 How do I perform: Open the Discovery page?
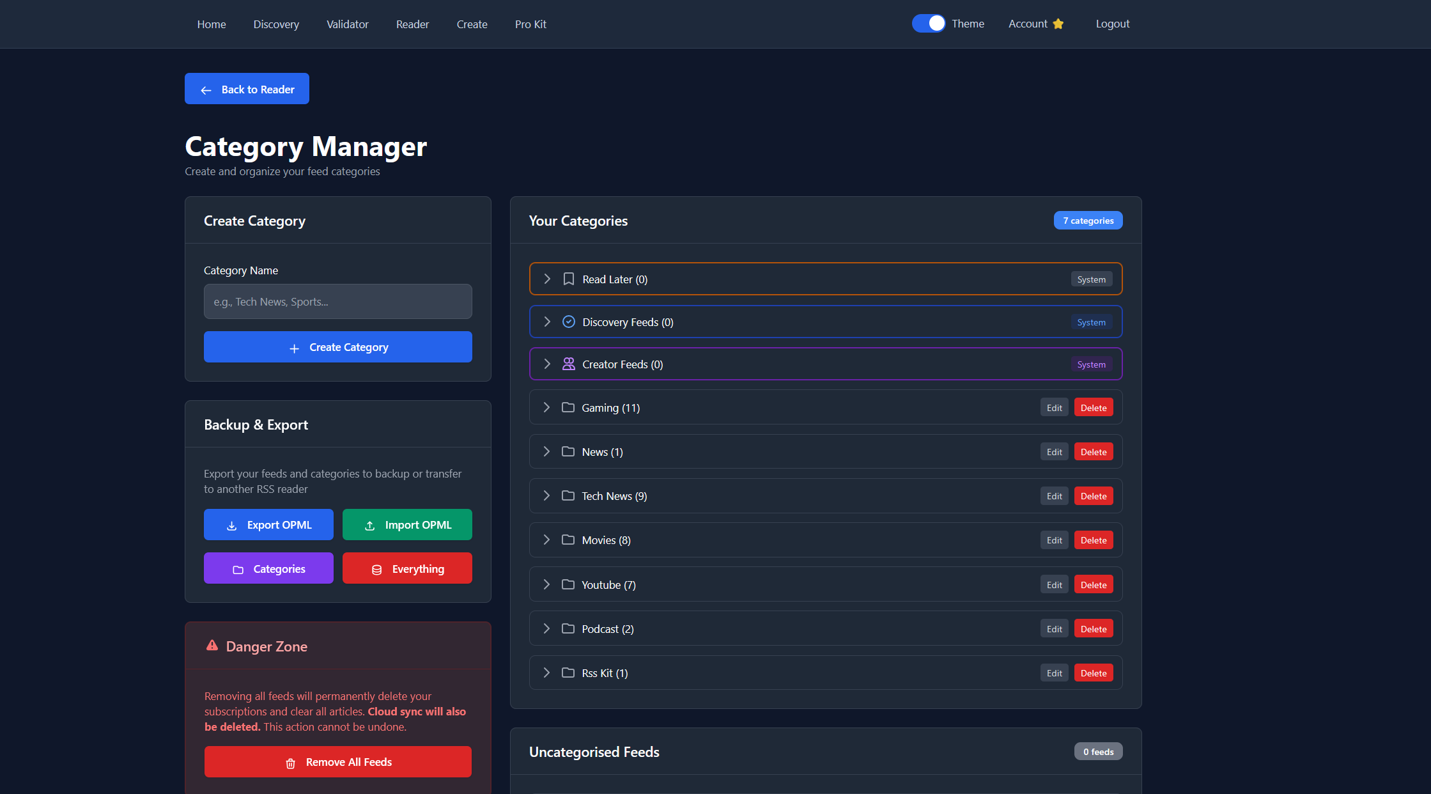point(276,24)
